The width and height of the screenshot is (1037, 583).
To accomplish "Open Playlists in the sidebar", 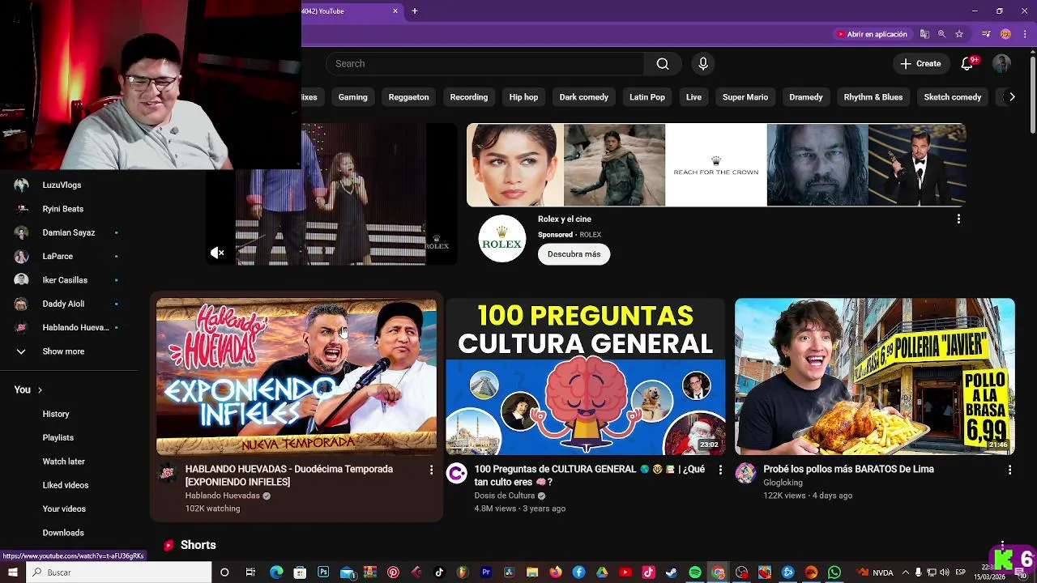I will 58,438.
